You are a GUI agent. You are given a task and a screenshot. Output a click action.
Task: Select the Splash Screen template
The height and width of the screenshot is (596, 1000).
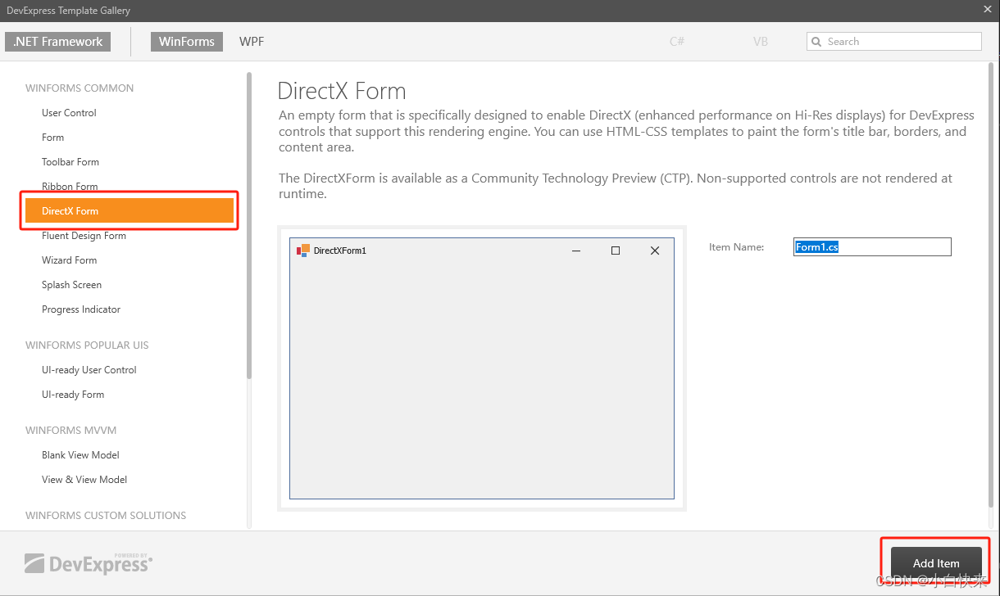71,284
